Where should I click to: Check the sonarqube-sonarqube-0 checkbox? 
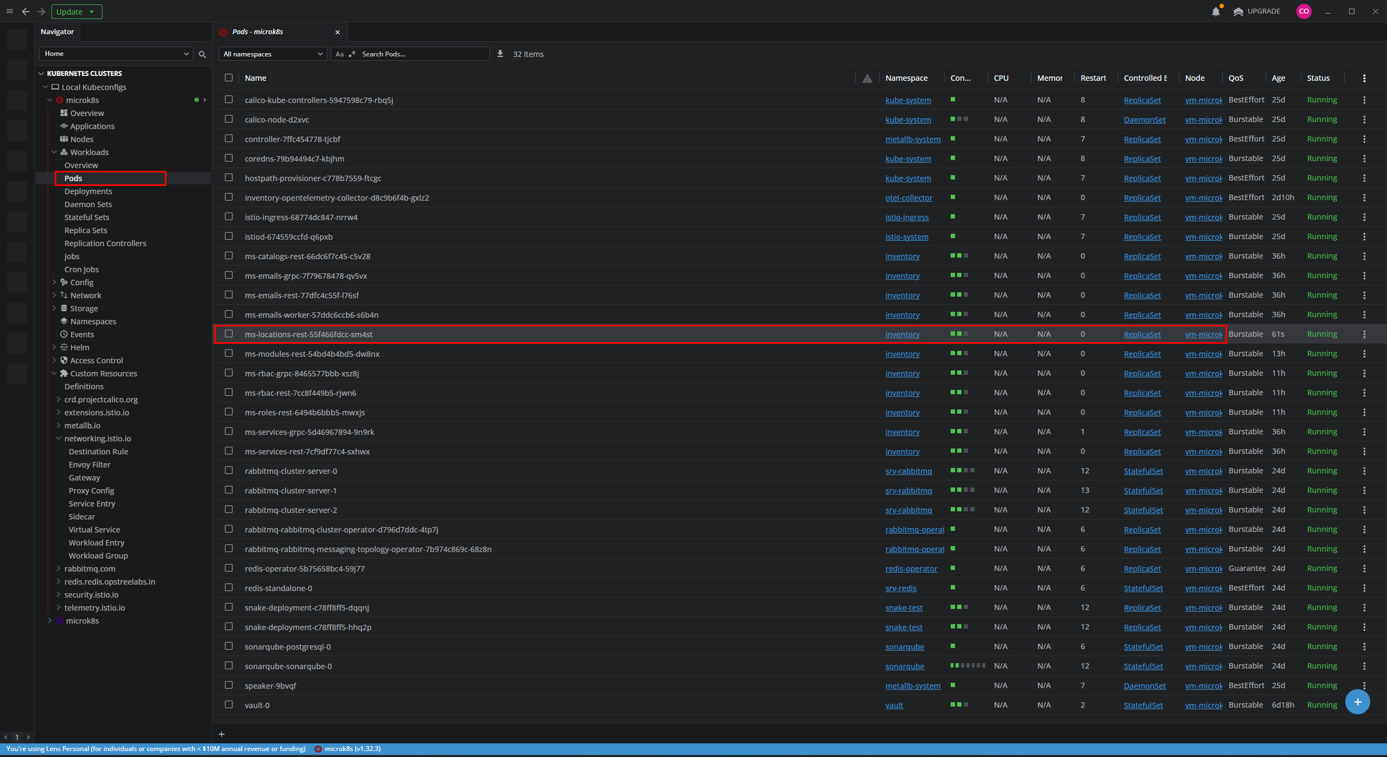(229, 665)
